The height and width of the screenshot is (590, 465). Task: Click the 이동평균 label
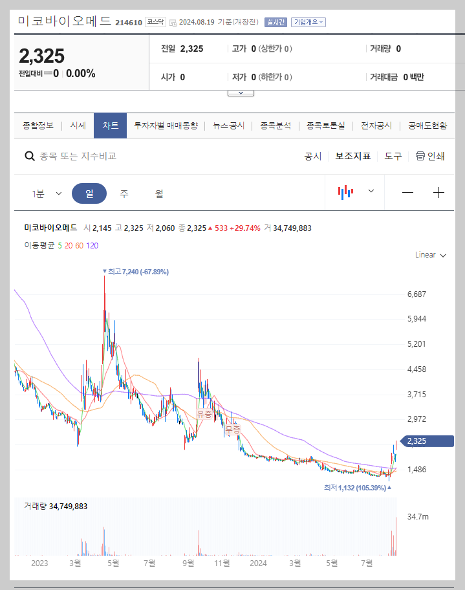(39, 246)
